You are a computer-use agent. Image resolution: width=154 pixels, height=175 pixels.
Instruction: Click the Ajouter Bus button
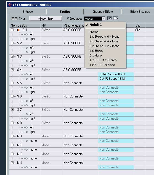pyautogui.click(x=45, y=19)
